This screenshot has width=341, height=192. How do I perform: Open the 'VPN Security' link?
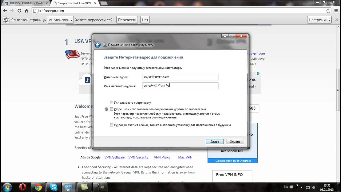click(138, 157)
